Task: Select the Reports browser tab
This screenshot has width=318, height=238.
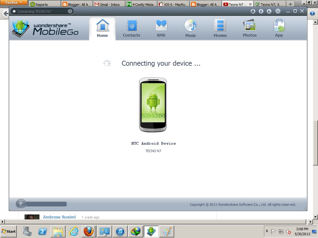Action: [45, 4]
